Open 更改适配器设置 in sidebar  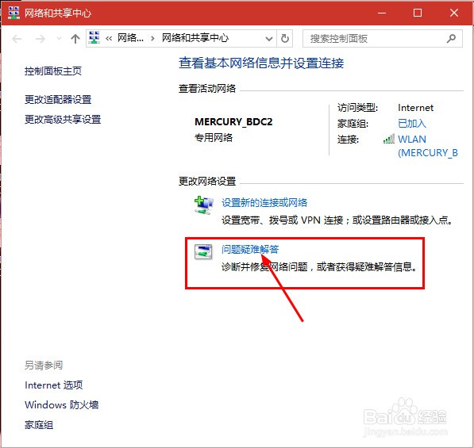pos(58,99)
